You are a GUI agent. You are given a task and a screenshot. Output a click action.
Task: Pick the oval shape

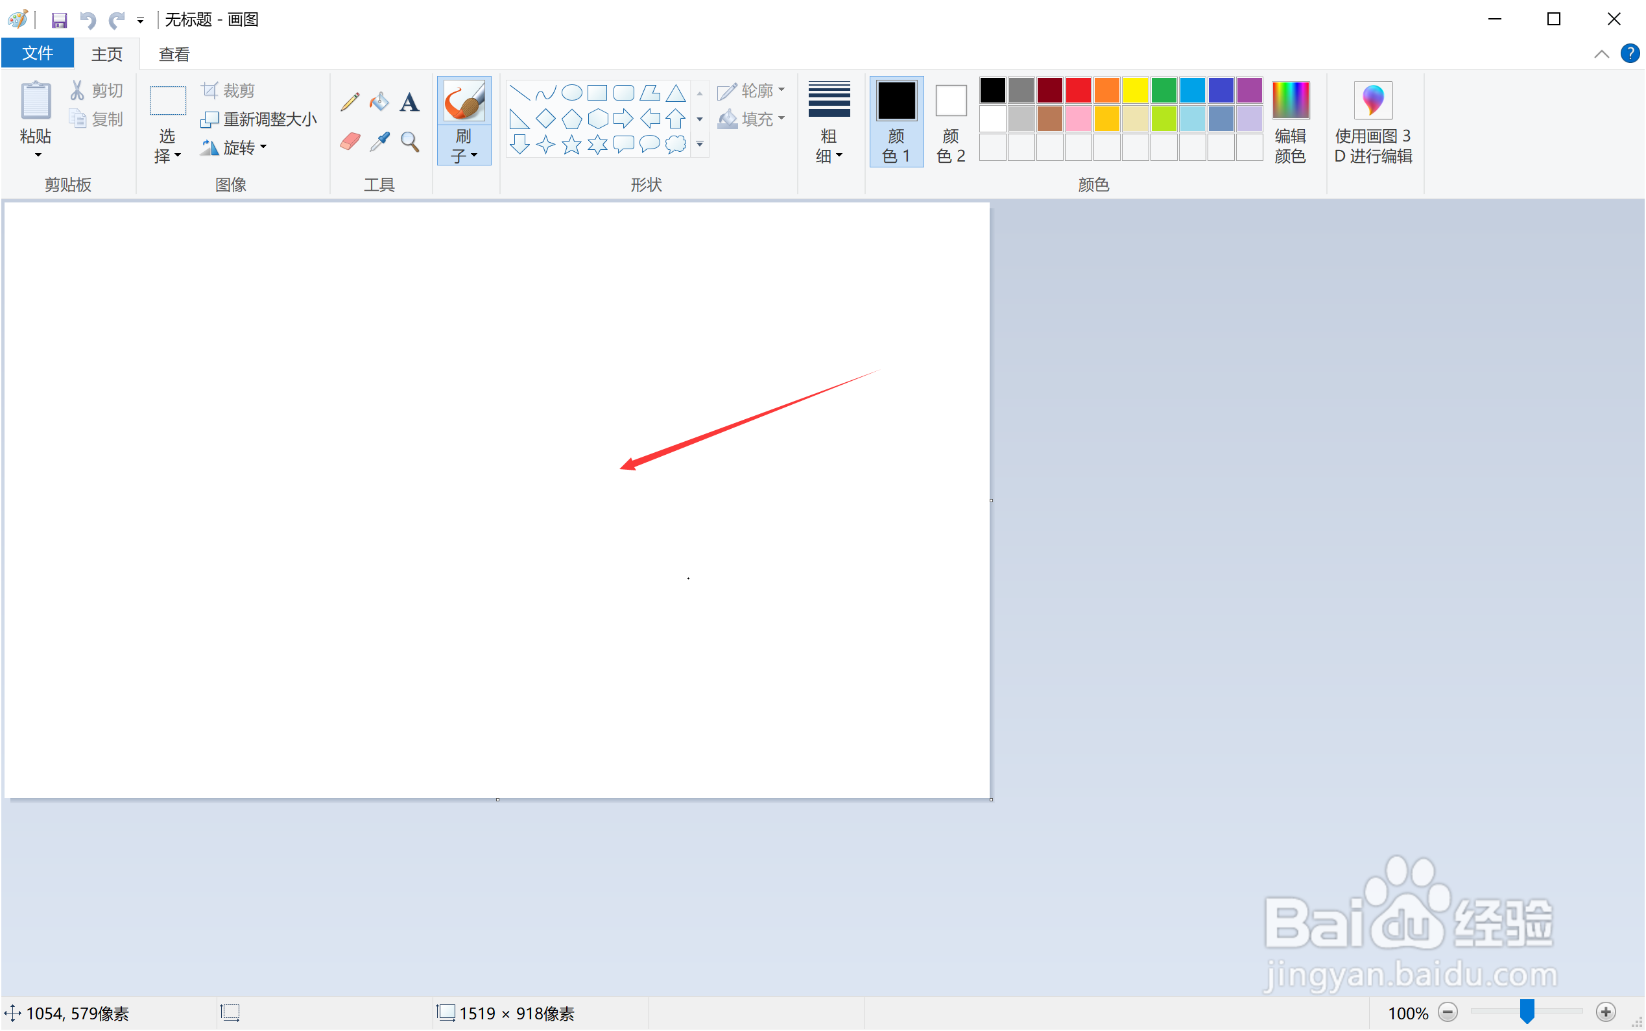[x=571, y=92]
